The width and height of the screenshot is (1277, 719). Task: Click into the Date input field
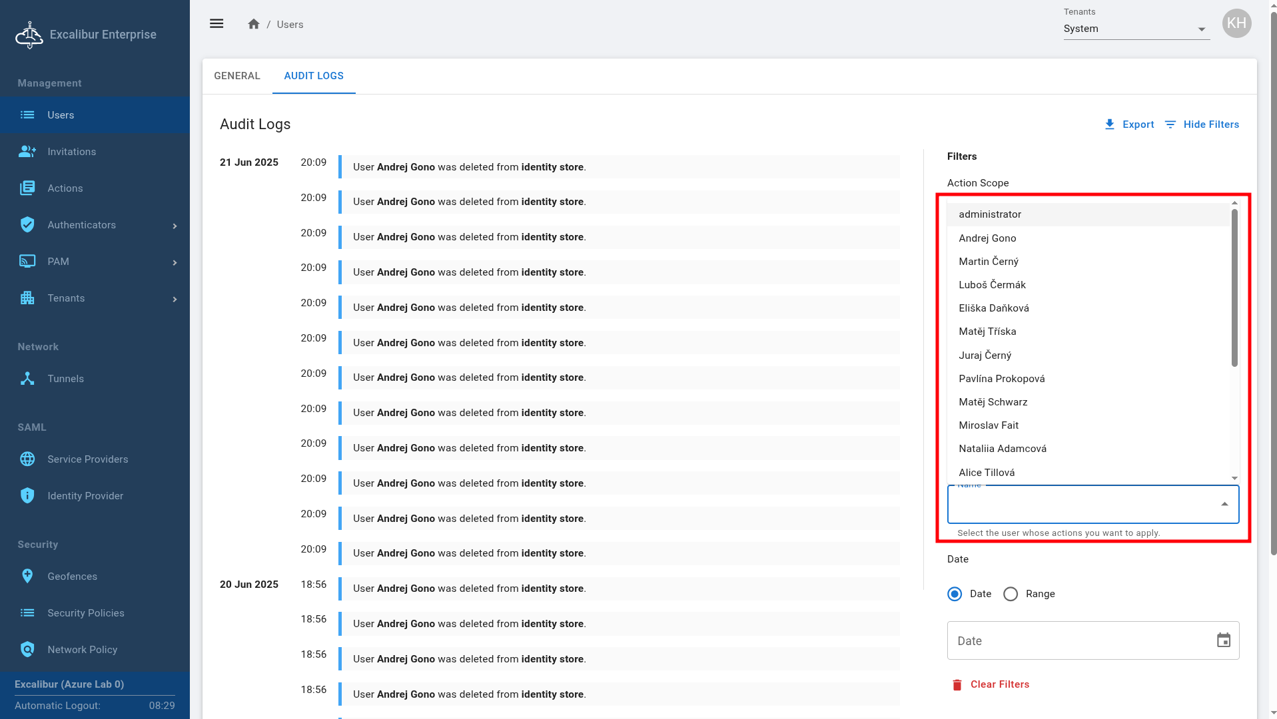point(1079,640)
